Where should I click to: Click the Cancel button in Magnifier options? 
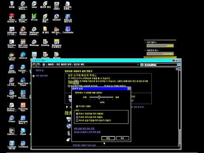tap(122, 138)
